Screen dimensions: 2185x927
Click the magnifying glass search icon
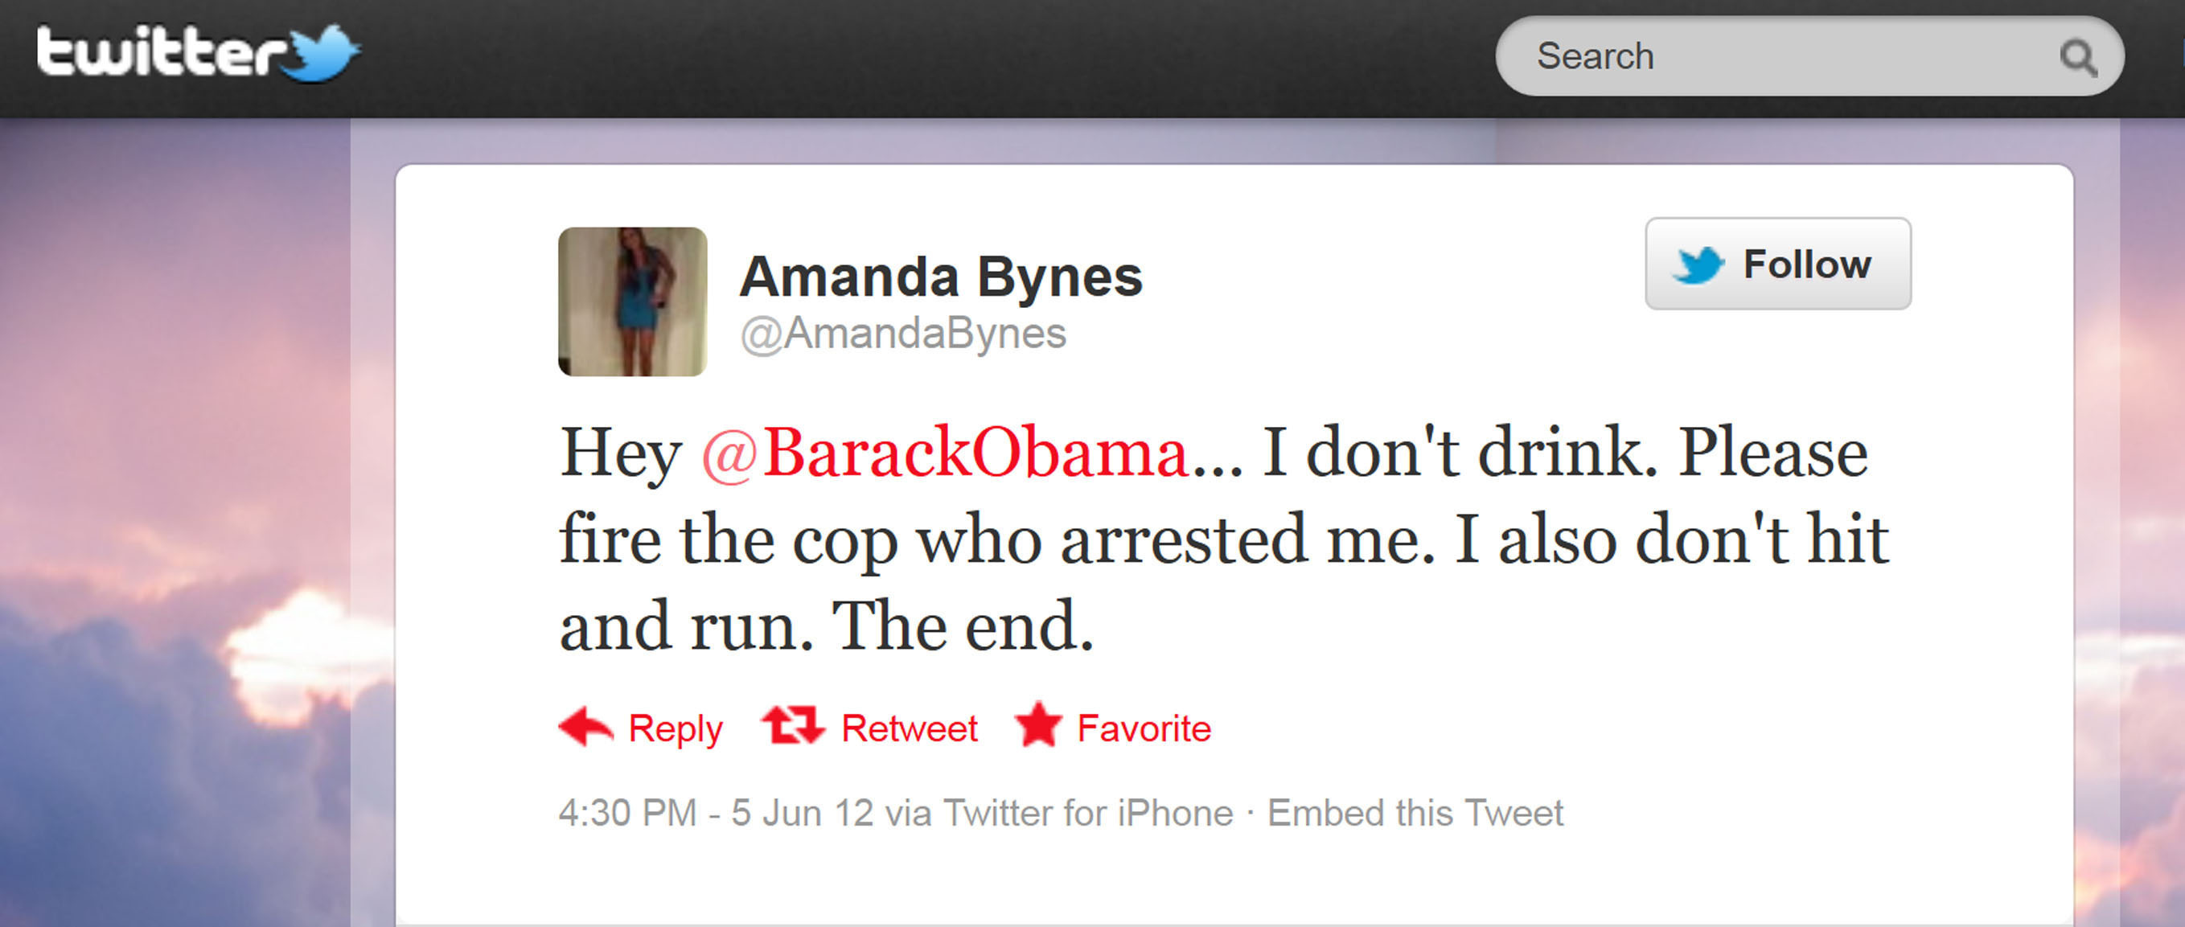(2079, 58)
